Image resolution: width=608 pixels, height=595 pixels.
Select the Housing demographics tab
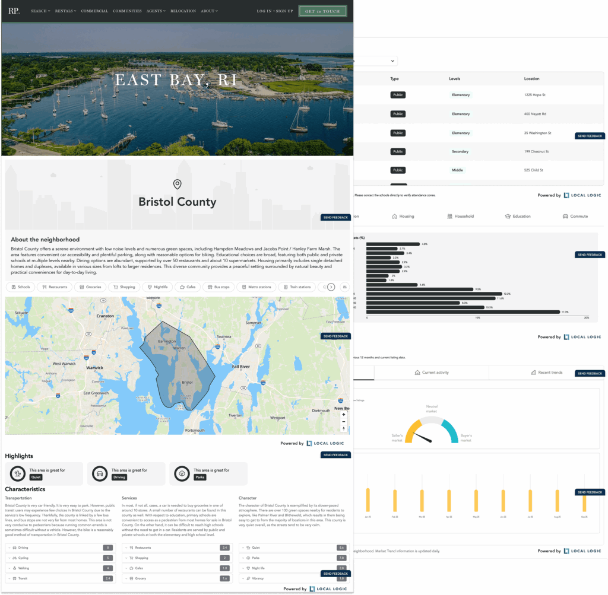click(x=403, y=217)
